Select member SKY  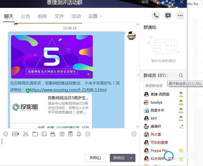coord(154,118)
